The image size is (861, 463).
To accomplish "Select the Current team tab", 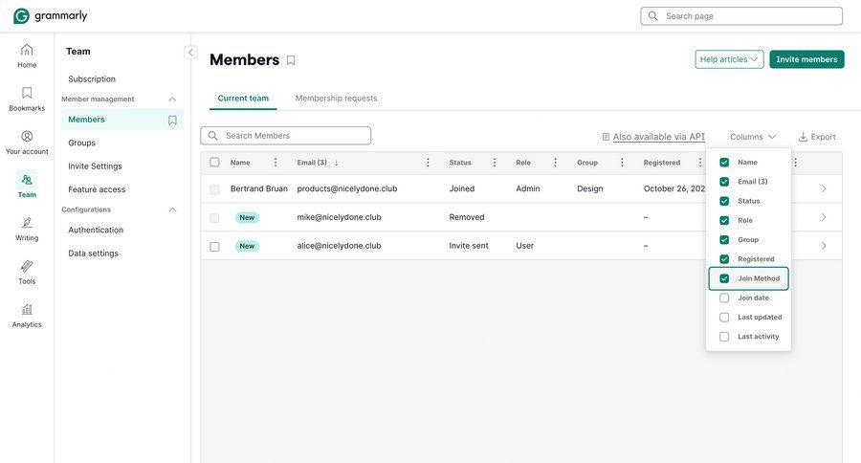I will click(x=243, y=99).
